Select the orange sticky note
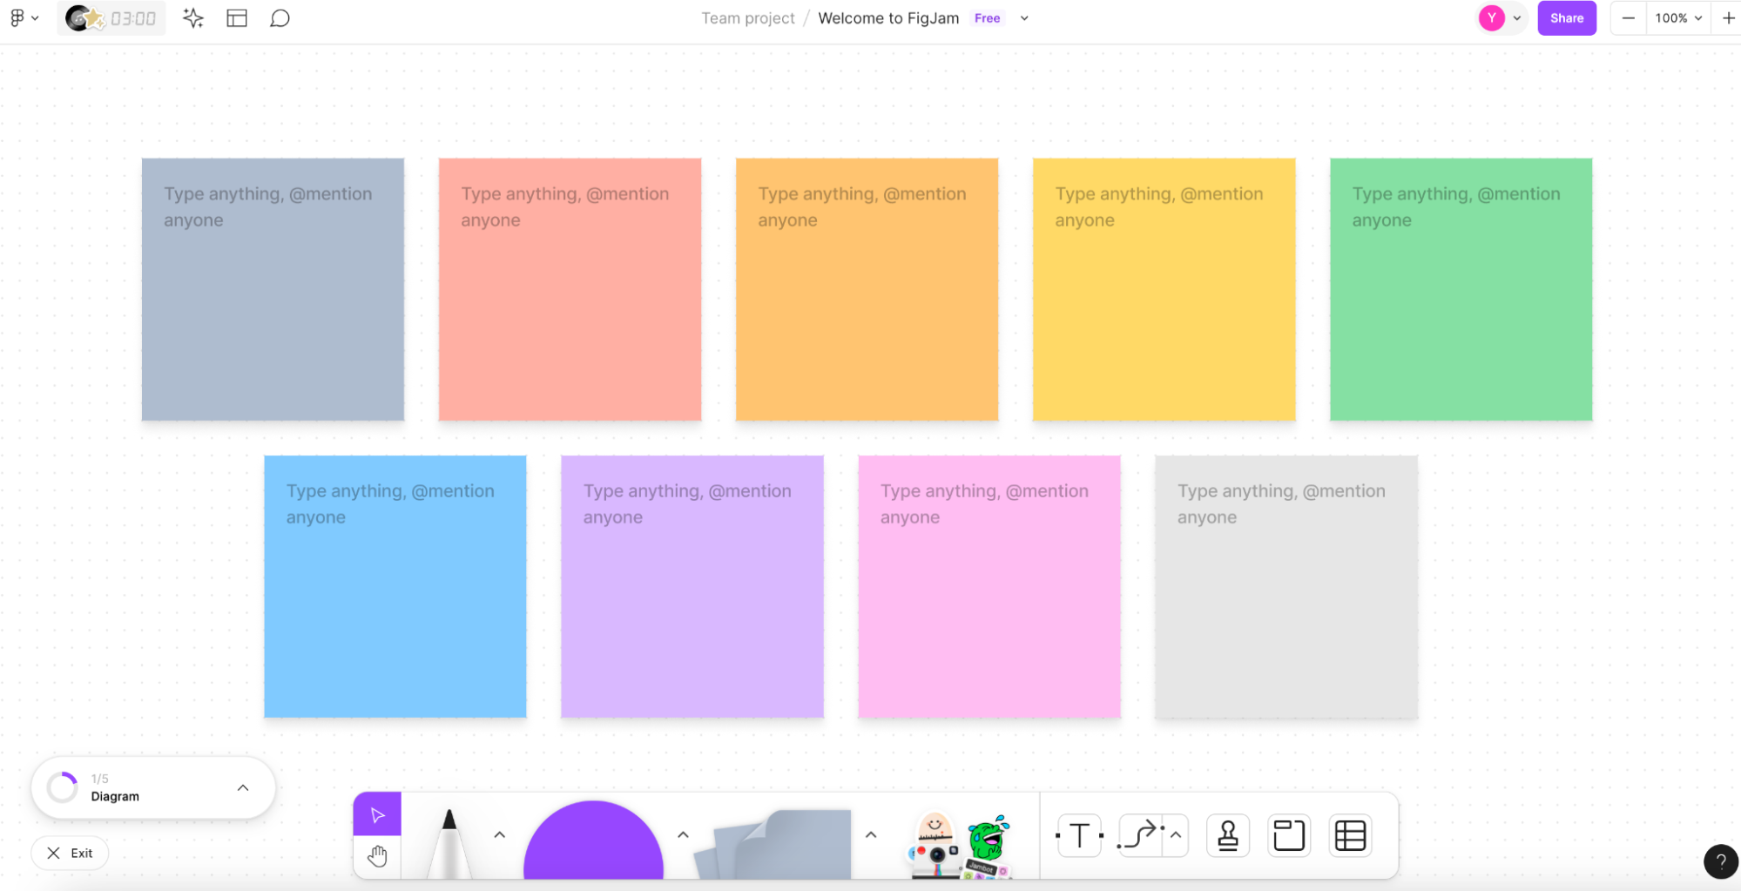The width and height of the screenshot is (1741, 891). point(867,289)
